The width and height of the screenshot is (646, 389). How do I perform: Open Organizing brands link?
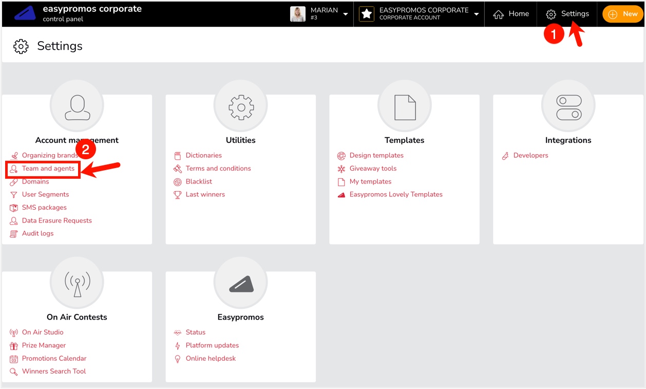pos(50,155)
